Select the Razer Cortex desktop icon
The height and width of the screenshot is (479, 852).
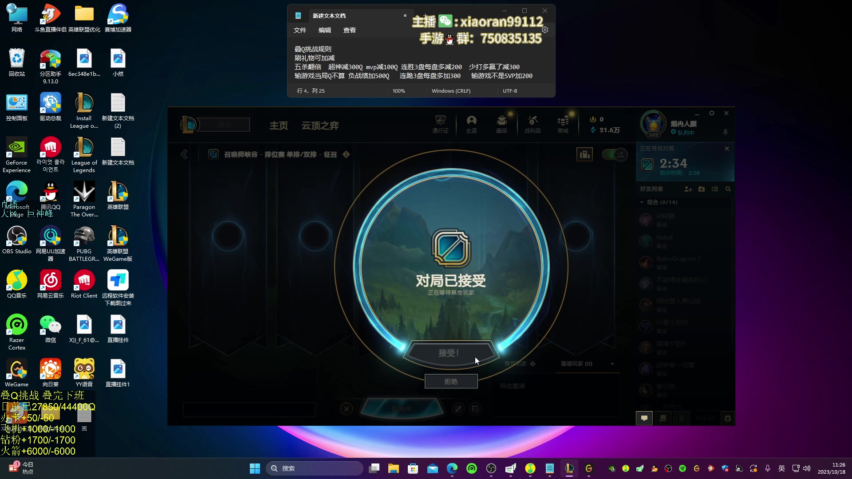[x=17, y=332]
